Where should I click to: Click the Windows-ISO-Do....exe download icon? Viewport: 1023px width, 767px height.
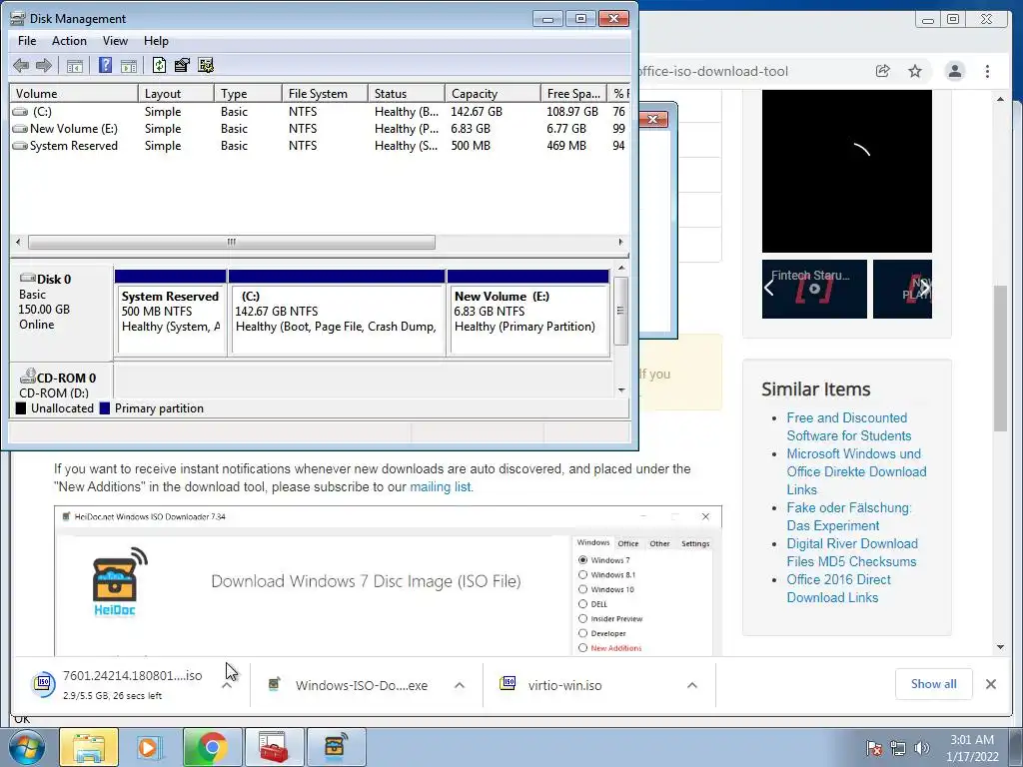pyautogui.click(x=275, y=685)
